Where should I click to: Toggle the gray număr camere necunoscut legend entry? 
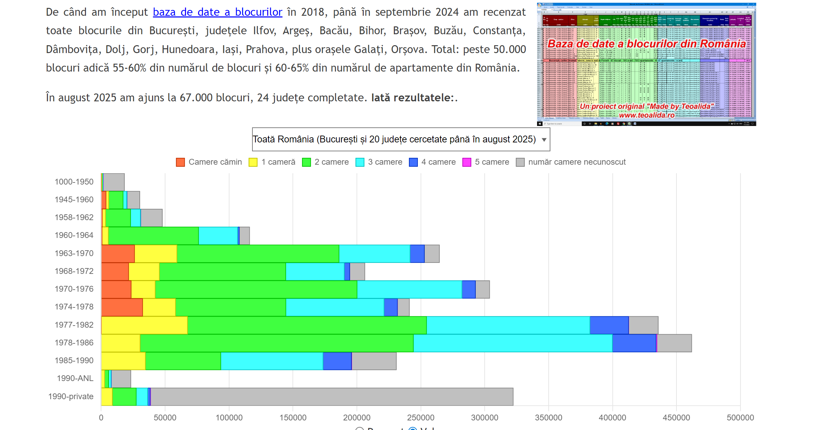tap(520, 162)
